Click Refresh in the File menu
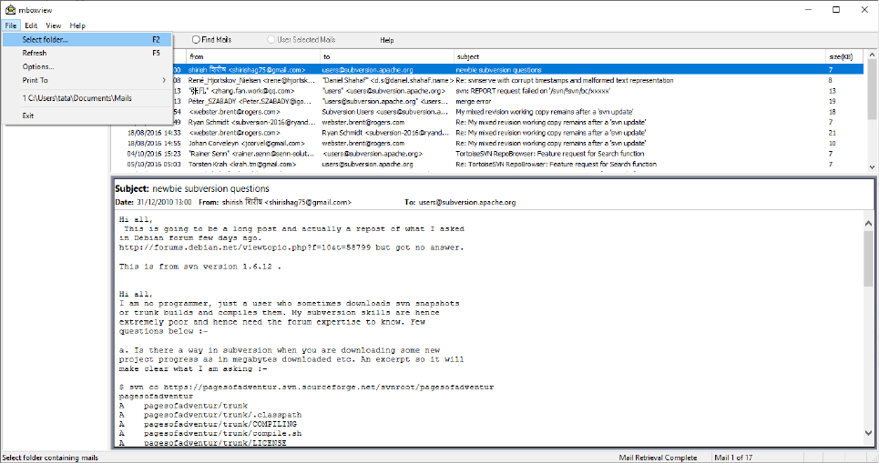Screen dimensions: 879x463 tap(87, 53)
